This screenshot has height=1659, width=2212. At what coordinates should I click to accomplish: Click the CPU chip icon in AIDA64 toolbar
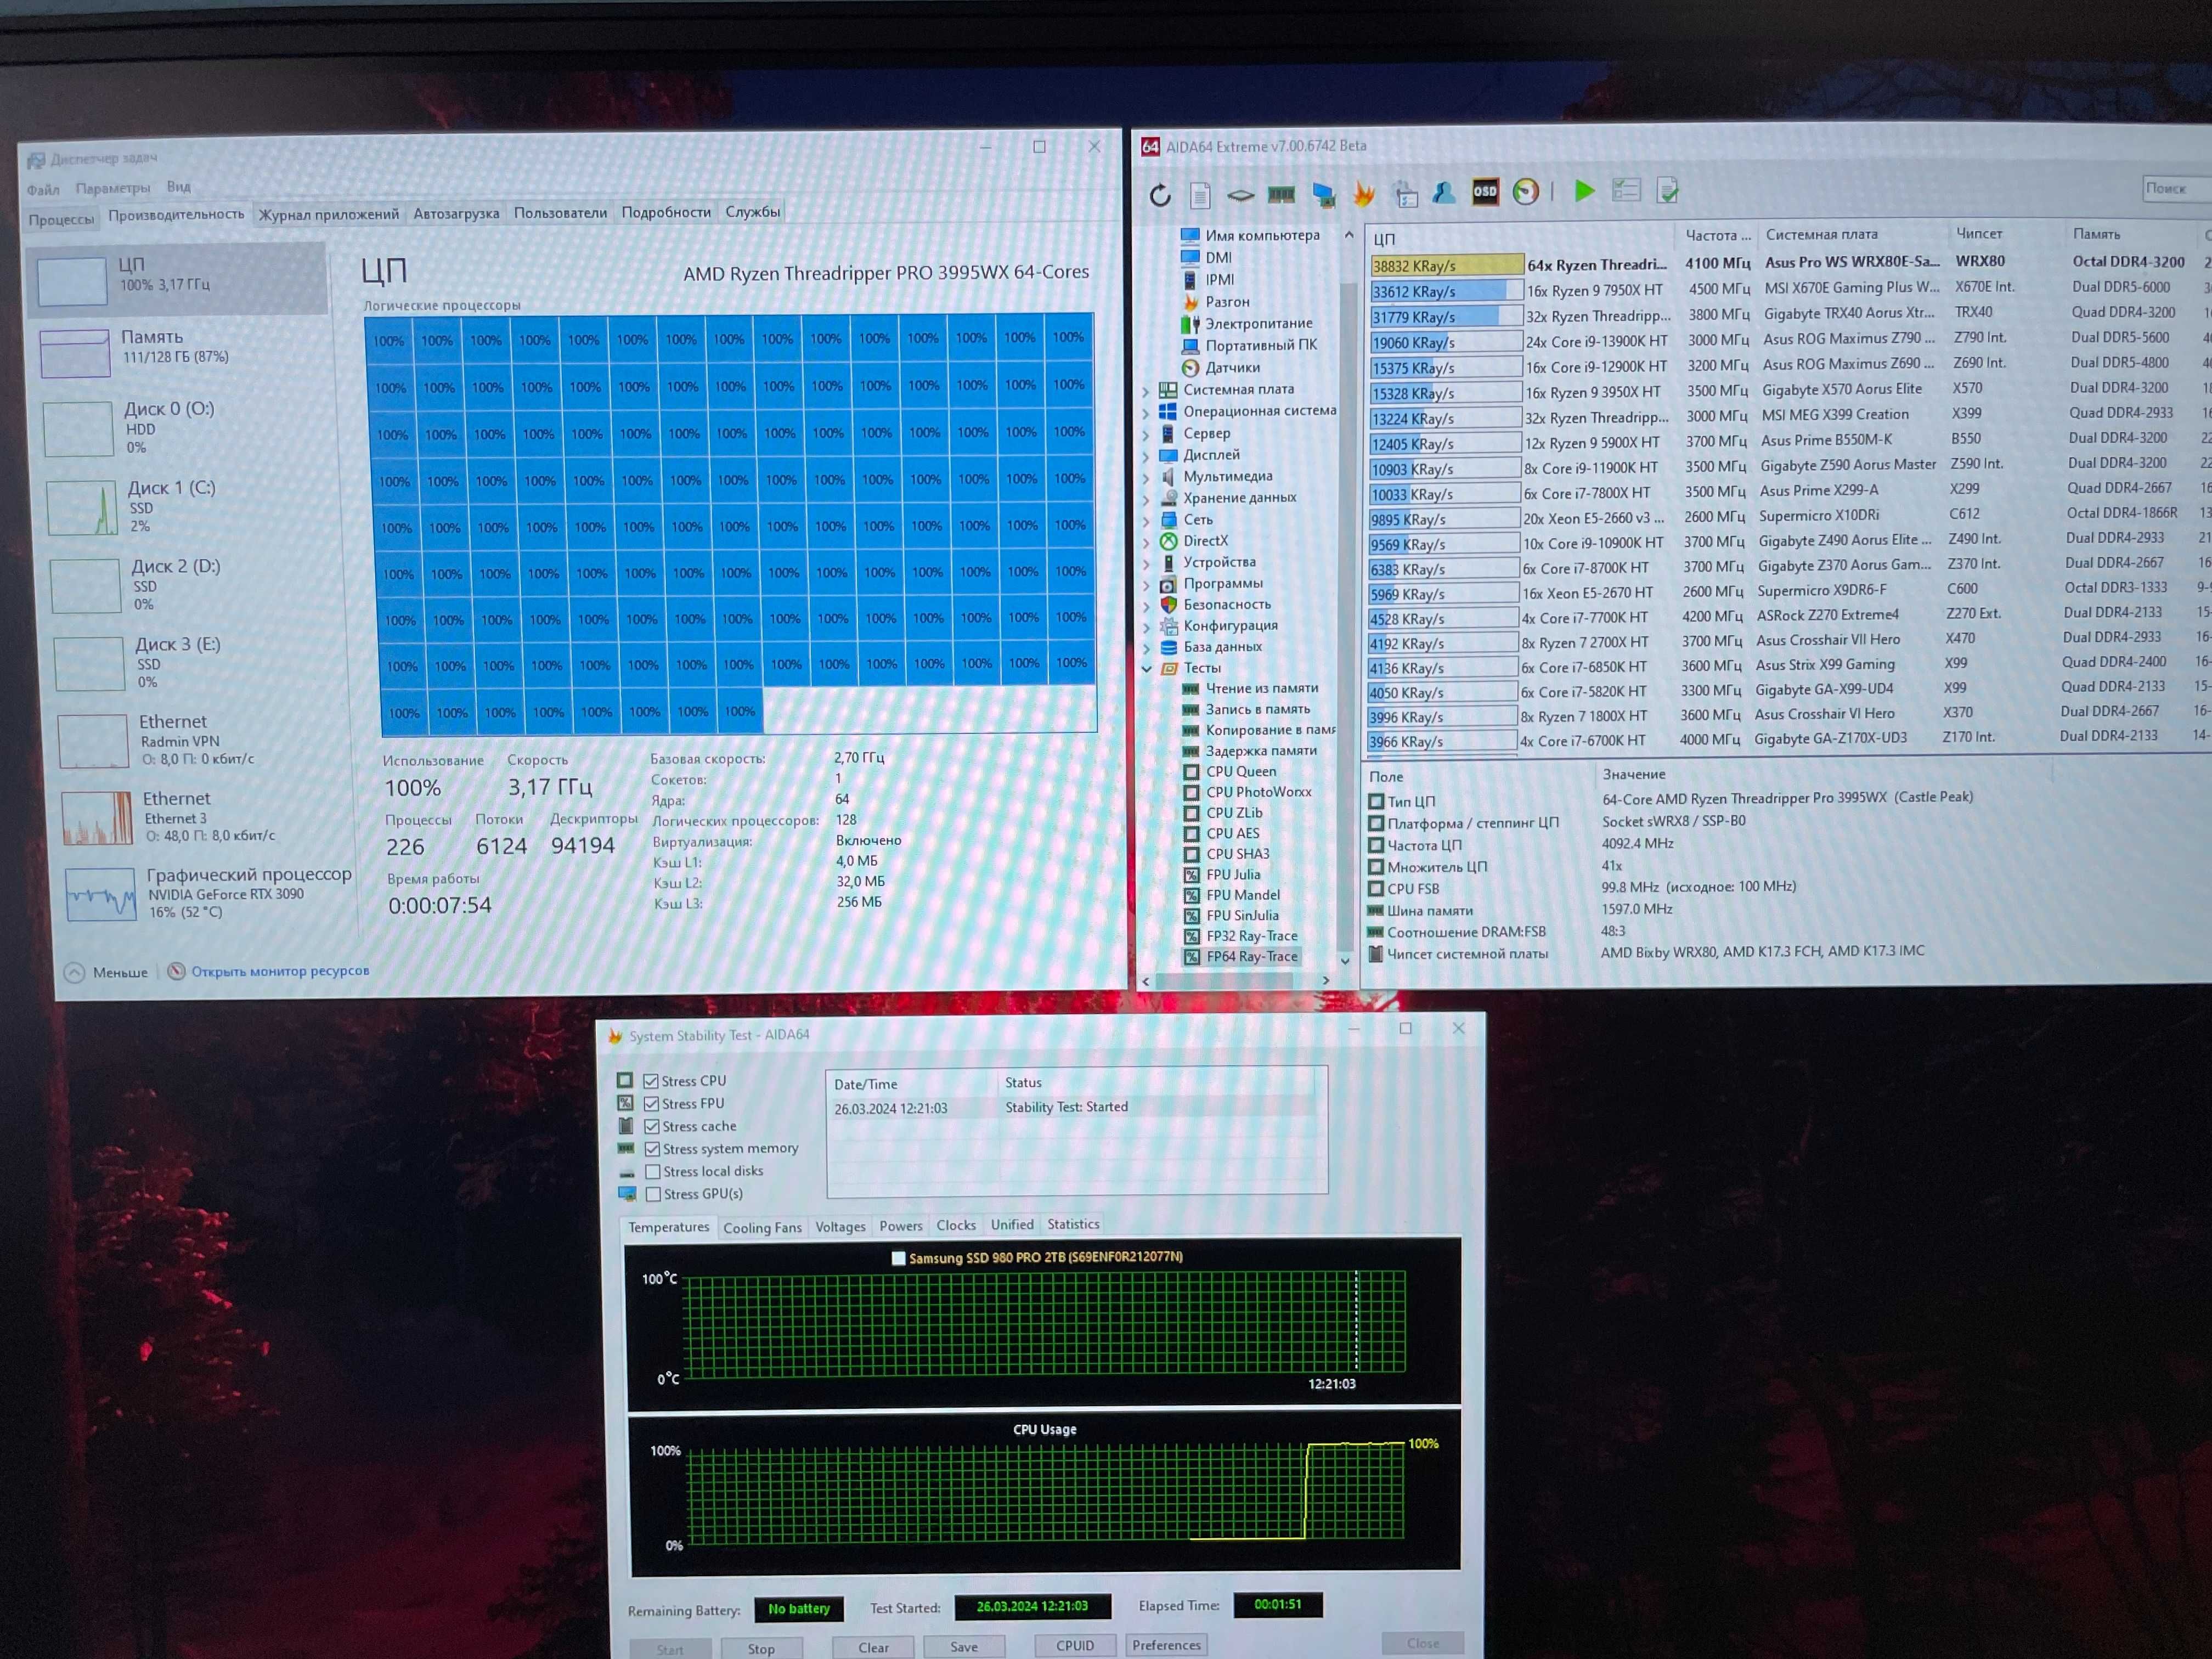point(1240,195)
